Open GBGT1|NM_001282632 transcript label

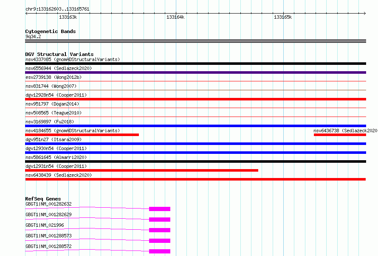tap(48, 204)
